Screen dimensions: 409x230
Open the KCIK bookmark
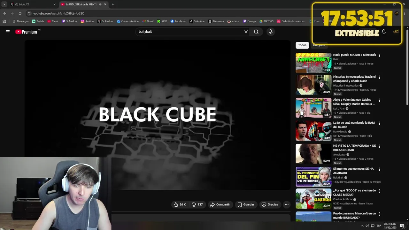(162, 21)
